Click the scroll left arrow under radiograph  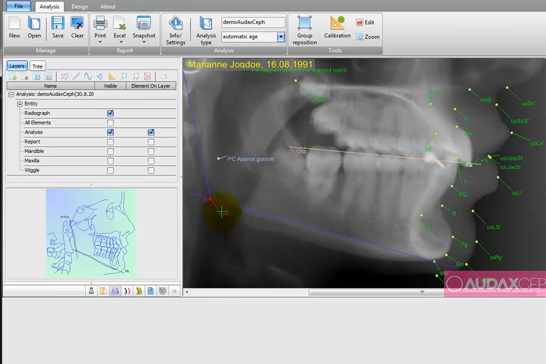click(187, 292)
